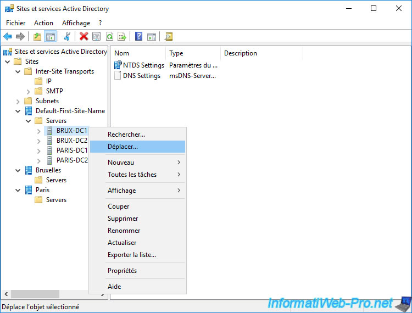This screenshot has width=412, height=313.
Task: Open NTDS Settings in the list
Action: pos(143,65)
